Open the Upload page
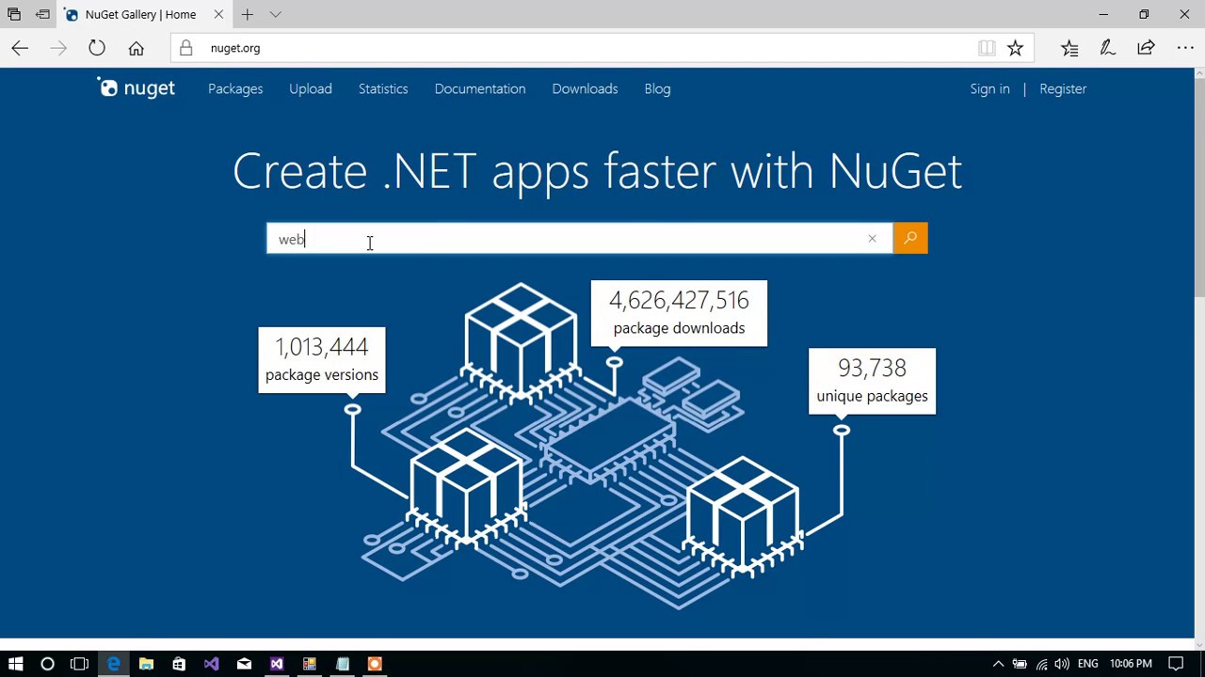 pos(311,88)
